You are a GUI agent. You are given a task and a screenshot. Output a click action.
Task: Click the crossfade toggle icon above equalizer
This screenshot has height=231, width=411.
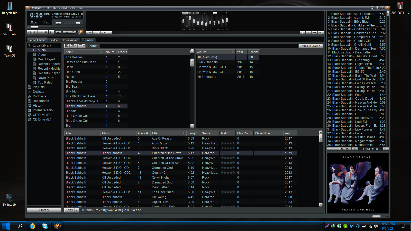185,13
